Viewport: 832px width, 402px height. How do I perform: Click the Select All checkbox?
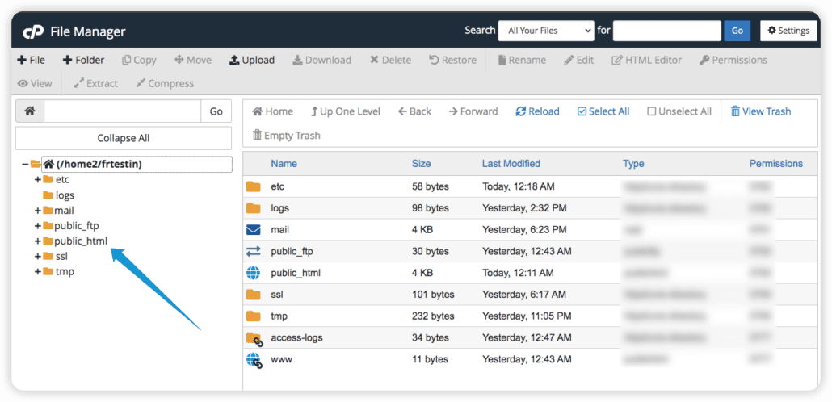coord(582,111)
